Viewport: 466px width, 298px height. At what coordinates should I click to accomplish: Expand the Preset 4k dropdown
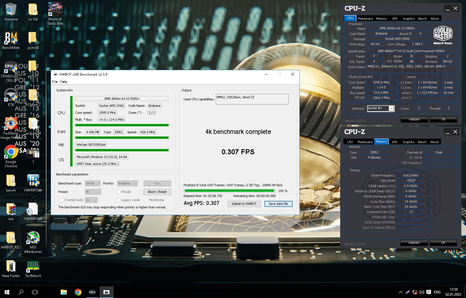(x=93, y=192)
